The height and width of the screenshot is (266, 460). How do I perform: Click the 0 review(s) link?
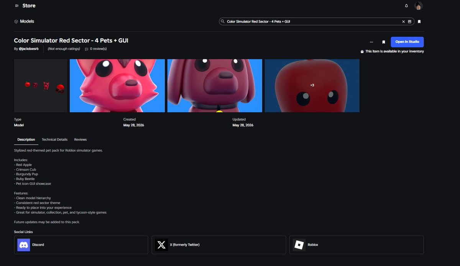pos(99,49)
